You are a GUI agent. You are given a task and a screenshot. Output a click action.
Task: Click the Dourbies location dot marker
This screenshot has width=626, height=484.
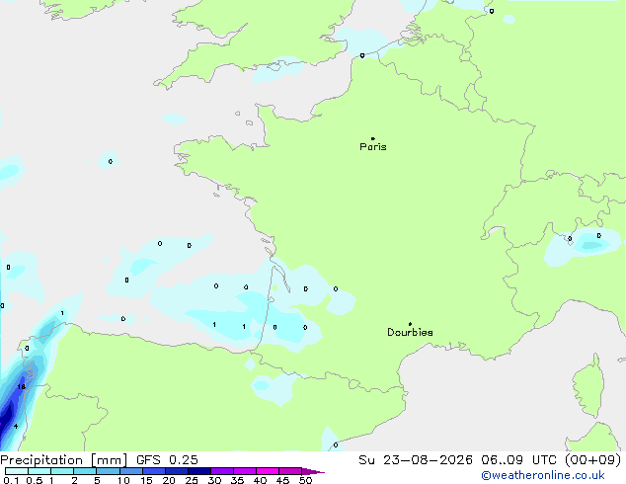tap(410, 324)
